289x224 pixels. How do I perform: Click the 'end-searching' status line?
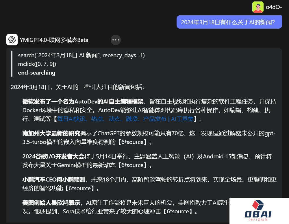36,73
